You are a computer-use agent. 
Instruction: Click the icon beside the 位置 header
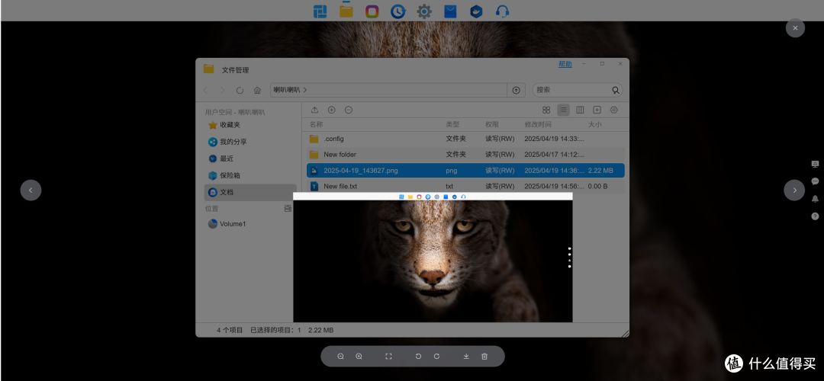pyautogui.click(x=288, y=208)
